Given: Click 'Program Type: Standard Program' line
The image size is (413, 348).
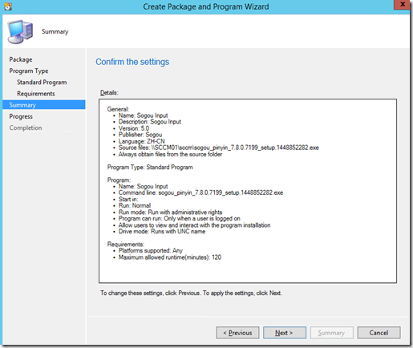Looking at the screenshot, I should tap(150, 168).
